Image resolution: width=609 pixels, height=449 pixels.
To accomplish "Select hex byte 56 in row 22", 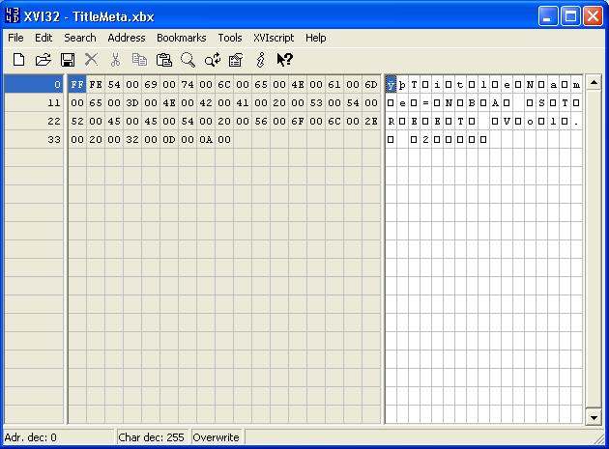I will (261, 121).
